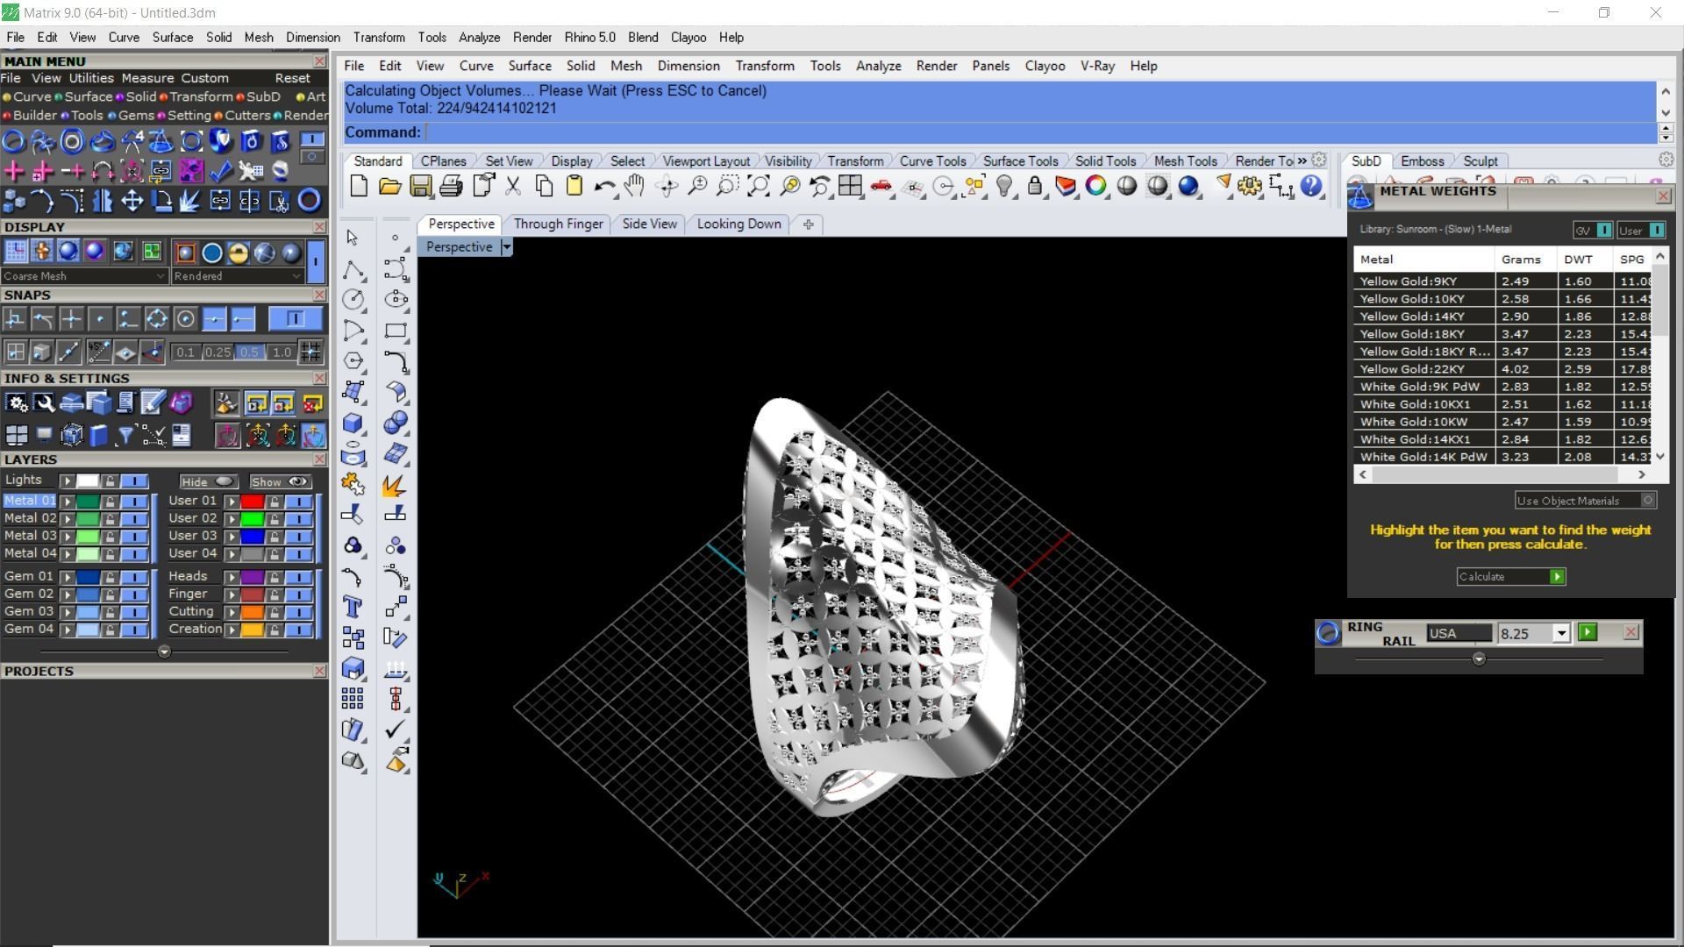Toggle Metal 01 layer on/off switch

134,502
